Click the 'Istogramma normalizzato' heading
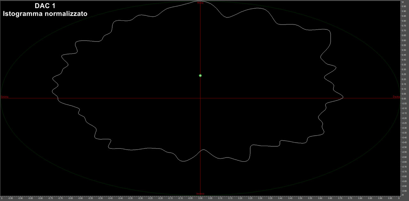This screenshot has width=409, height=201. pos(45,14)
